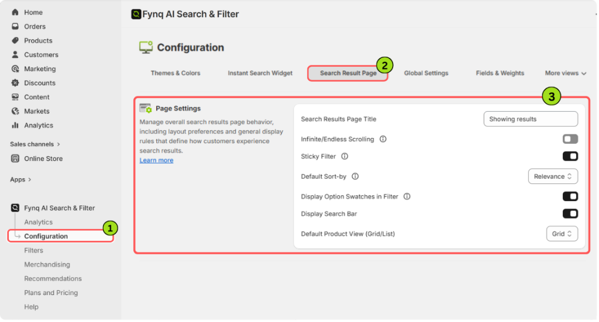599x322 pixels.
Task: Open Default Product View Grid dropdown
Action: coord(562,234)
